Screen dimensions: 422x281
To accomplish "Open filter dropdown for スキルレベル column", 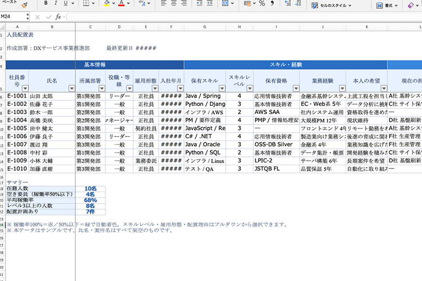I will pos(250,88).
